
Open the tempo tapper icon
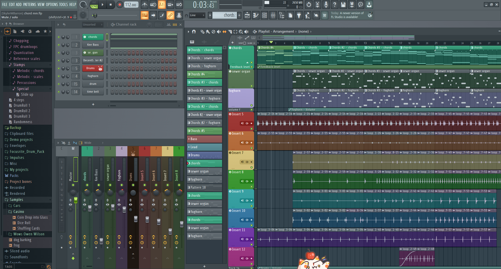click(307, 15)
